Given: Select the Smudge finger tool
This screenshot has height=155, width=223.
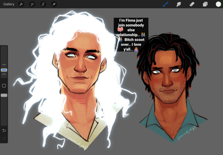Looking at the screenshot, I should pos(179,4).
